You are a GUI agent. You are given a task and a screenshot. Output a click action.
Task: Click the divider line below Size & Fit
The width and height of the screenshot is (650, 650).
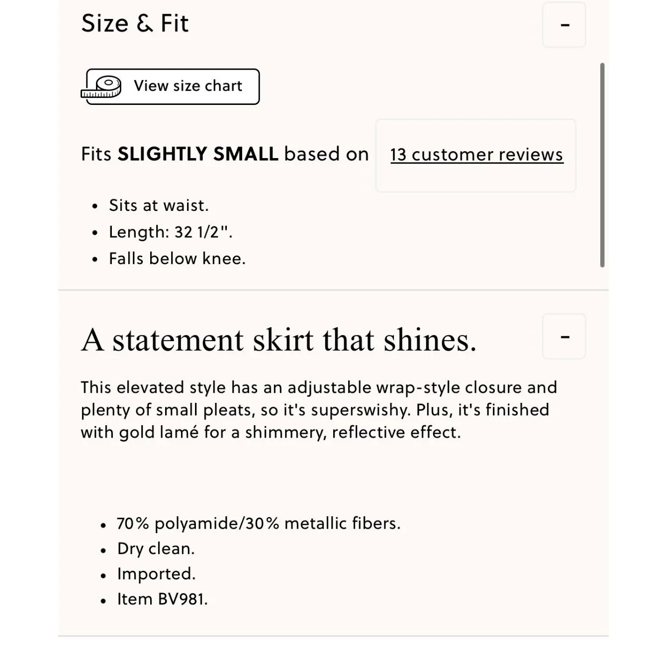pyautogui.click(x=333, y=289)
